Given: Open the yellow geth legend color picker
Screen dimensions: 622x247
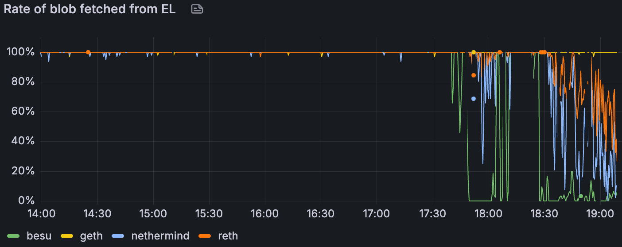Looking at the screenshot, I should coord(68,236).
